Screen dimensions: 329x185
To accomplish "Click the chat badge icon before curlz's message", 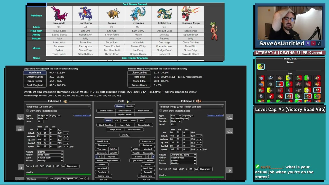I will pyautogui.click(x=257, y=167).
